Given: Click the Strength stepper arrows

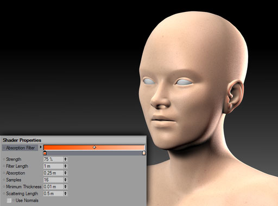Looking at the screenshot, I should coord(65,159).
